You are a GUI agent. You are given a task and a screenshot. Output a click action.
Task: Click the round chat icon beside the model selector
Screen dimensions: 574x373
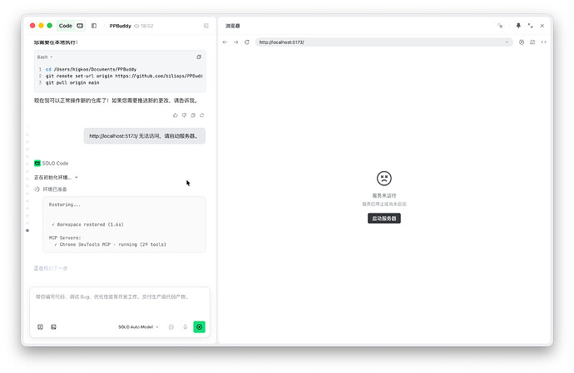171,327
